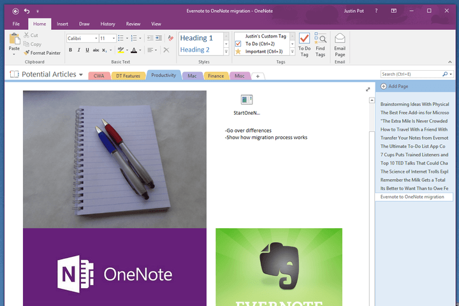Click the plus tab to create section
459x306 pixels.
click(258, 76)
